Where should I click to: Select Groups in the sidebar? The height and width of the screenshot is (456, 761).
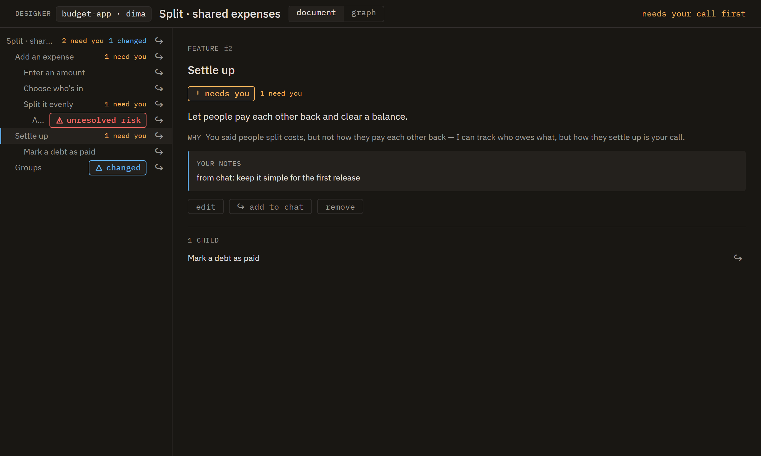pyautogui.click(x=28, y=168)
